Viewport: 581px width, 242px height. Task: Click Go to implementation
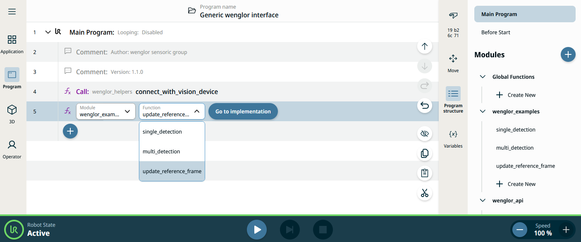(243, 111)
